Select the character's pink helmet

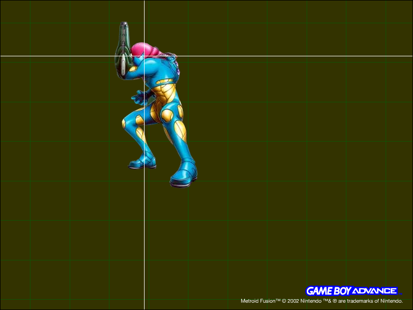pyautogui.click(x=145, y=51)
